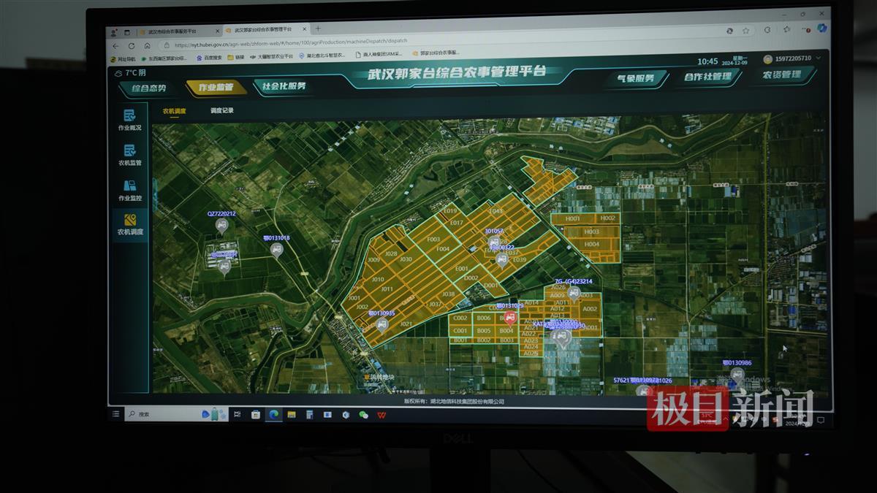
Task: Select the red tractor marker on the map
Action: click(510, 318)
